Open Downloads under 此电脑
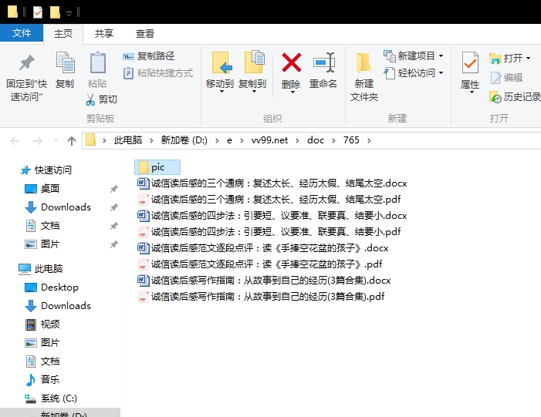 coord(58,306)
